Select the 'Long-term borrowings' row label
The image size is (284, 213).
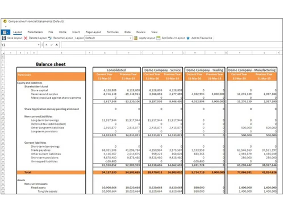[45, 120]
